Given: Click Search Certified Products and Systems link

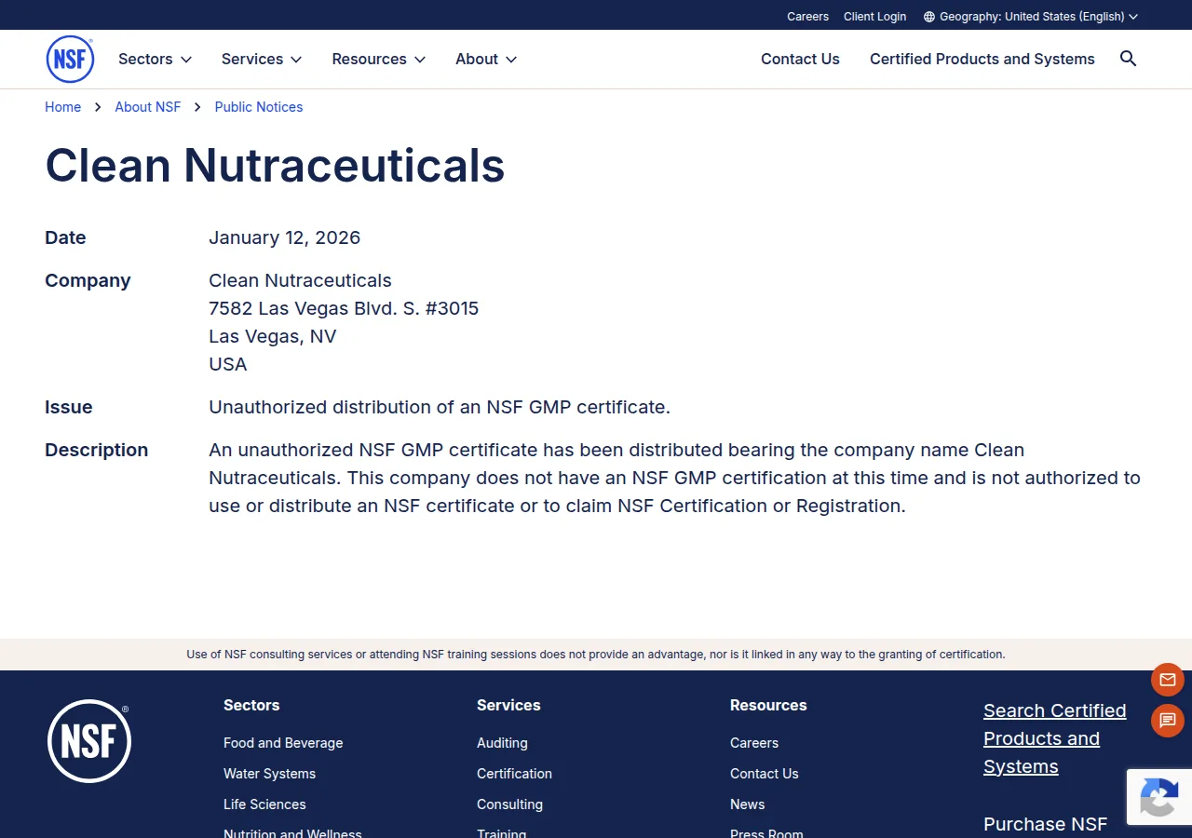Looking at the screenshot, I should click(x=1055, y=738).
